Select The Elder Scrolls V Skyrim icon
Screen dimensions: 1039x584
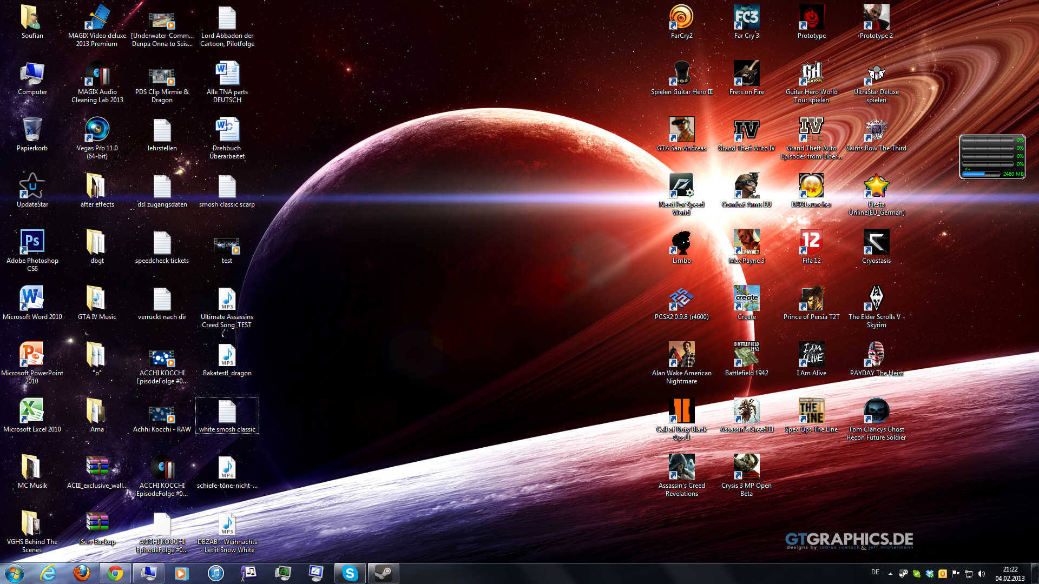(876, 307)
